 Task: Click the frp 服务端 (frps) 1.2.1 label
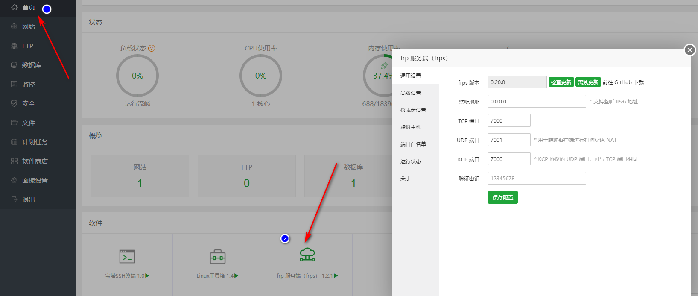pyautogui.click(x=305, y=276)
